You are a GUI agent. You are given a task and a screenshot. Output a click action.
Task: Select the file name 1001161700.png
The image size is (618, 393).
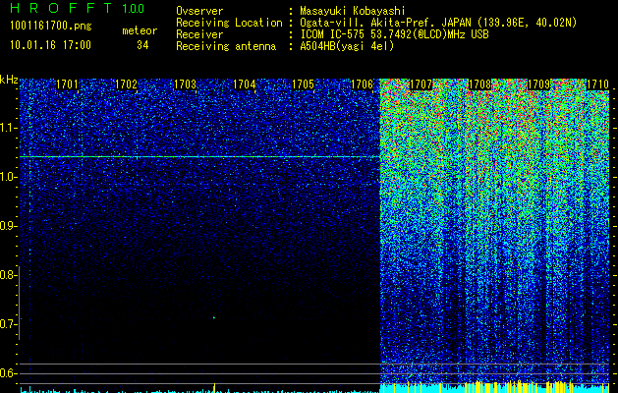pos(51,26)
